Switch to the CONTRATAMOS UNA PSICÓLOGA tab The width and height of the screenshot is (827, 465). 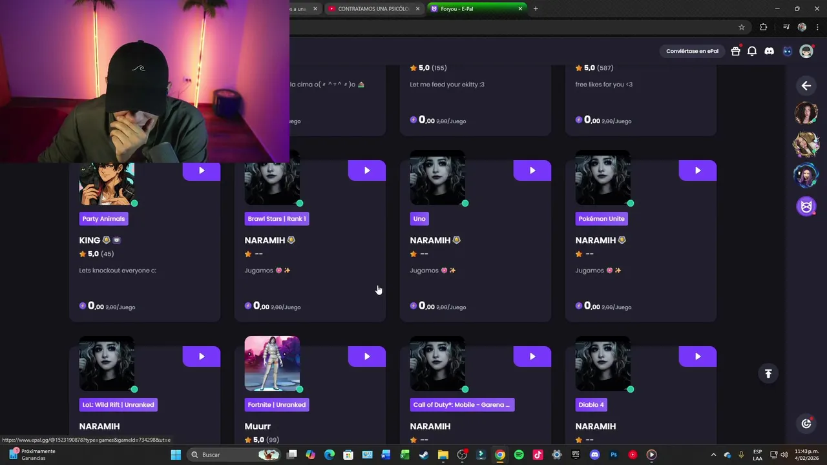[373, 8]
